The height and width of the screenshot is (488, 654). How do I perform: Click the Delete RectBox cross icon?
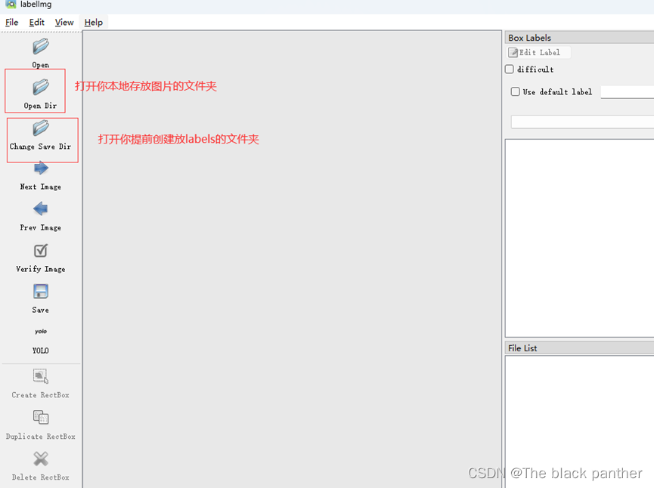(41, 459)
